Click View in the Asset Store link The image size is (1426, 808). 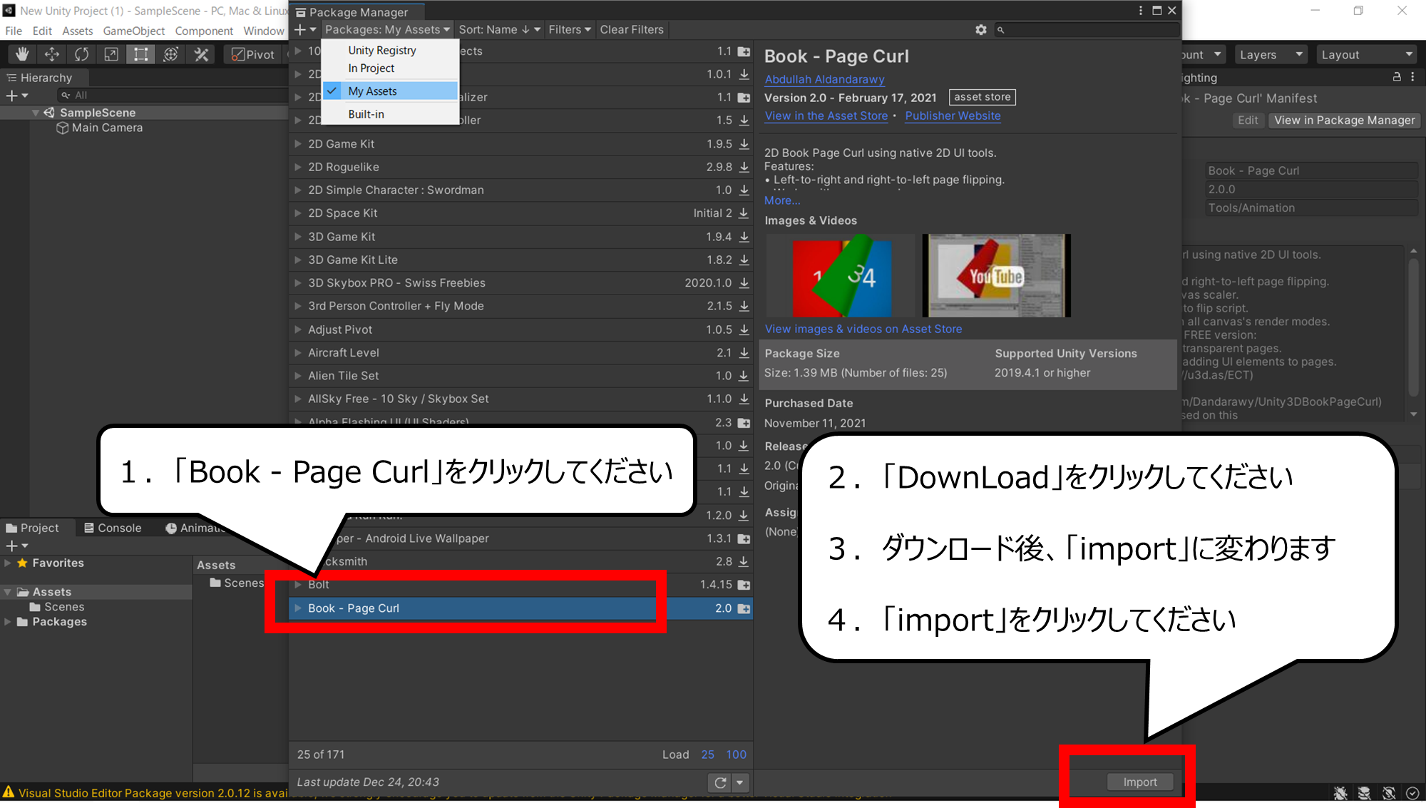point(826,116)
